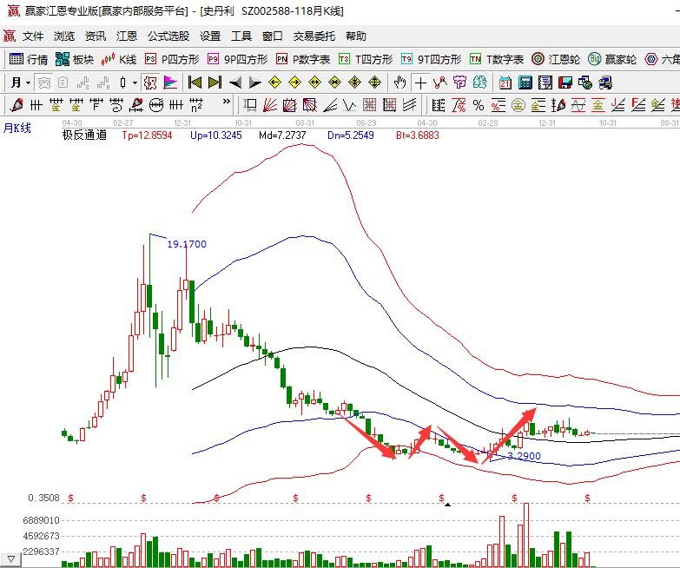Screen dimensions: 680x568
Task: Open the 赢家轮 wheel tool
Action: (x=612, y=59)
